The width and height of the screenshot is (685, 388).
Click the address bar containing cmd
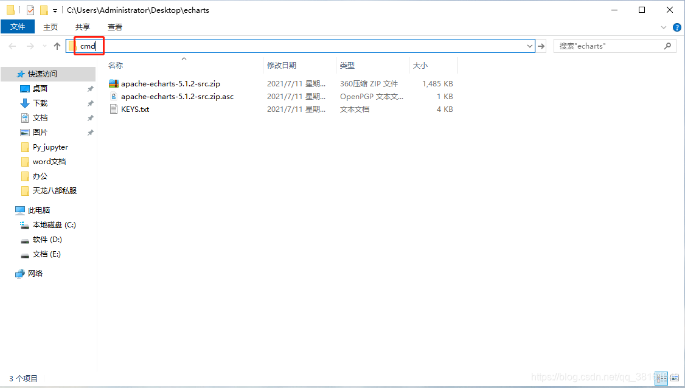coord(301,46)
